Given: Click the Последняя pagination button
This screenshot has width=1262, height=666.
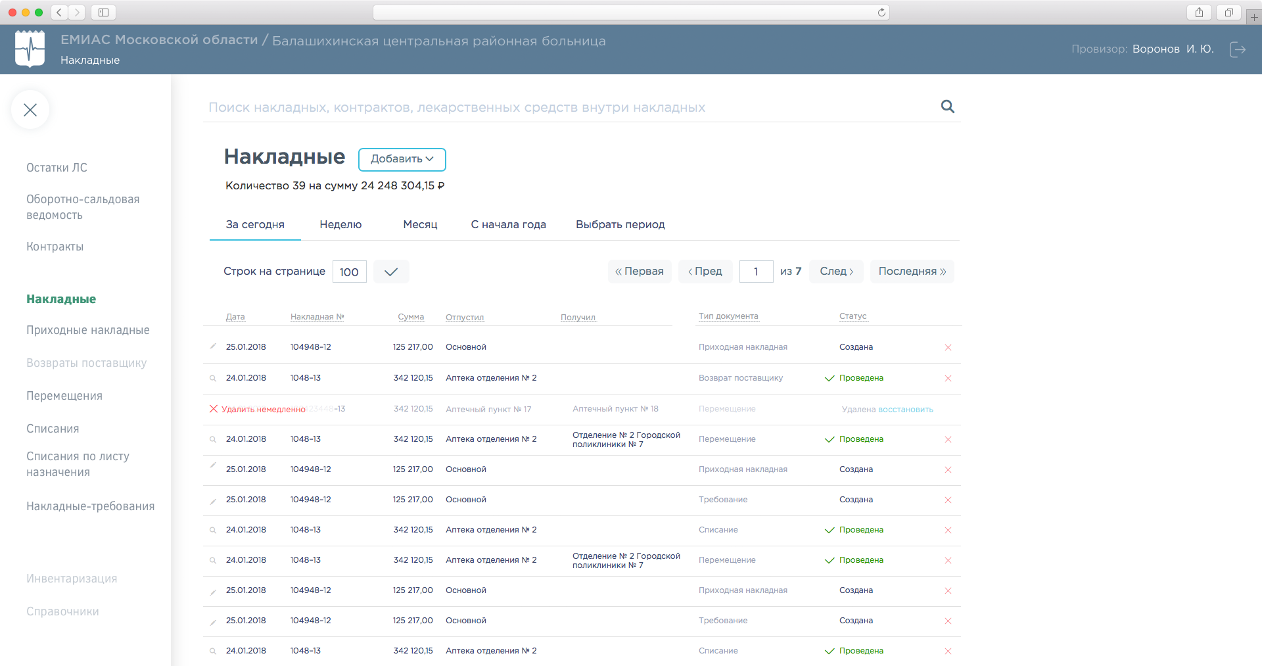Looking at the screenshot, I should tap(912, 271).
